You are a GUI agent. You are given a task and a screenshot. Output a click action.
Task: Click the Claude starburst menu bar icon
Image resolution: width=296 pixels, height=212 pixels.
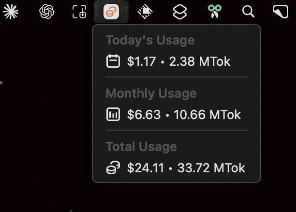tap(11, 12)
